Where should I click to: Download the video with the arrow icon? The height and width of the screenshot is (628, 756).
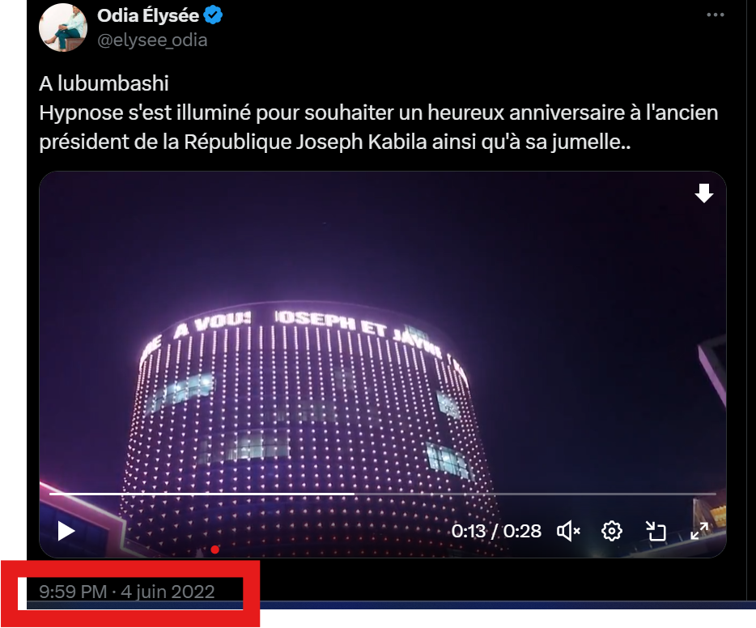click(704, 193)
